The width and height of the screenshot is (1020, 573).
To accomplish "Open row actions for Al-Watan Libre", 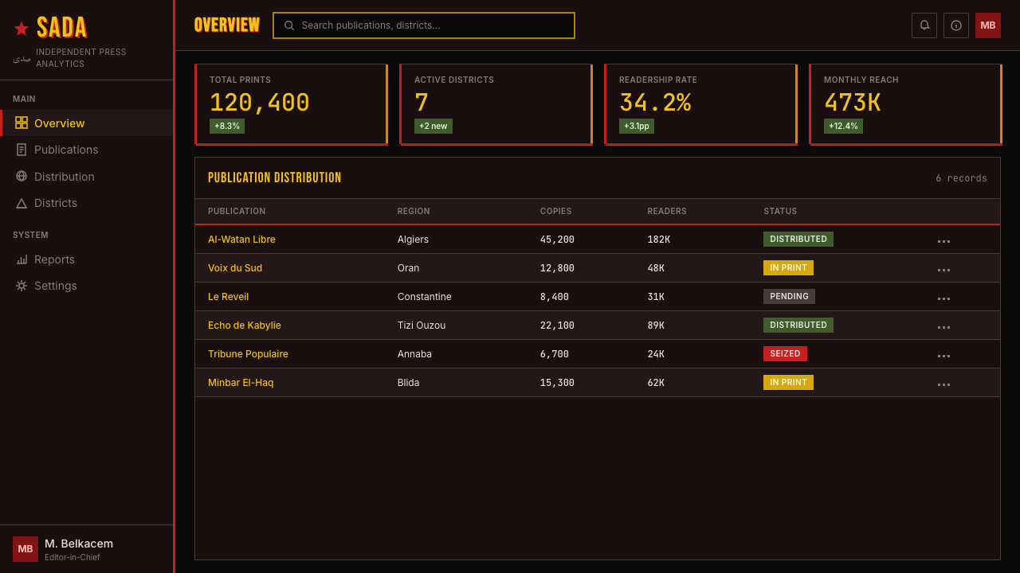I will coord(943,240).
